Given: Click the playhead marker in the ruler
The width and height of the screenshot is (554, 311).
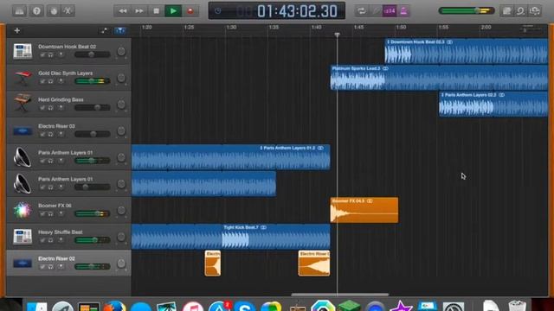Looking at the screenshot, I should tap(337, 35).
